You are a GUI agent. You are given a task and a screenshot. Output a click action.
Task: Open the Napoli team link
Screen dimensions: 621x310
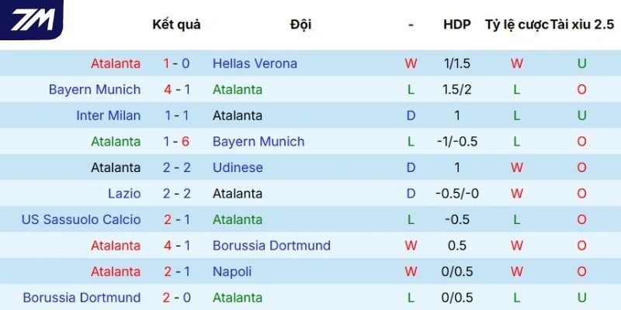pos(232,272)
